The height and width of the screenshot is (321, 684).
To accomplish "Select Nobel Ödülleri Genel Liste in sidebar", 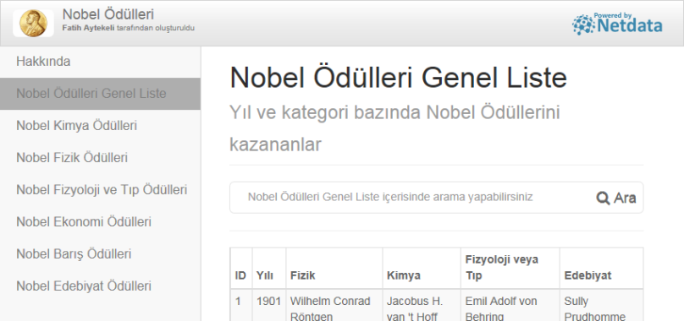I will coord(101,94).
